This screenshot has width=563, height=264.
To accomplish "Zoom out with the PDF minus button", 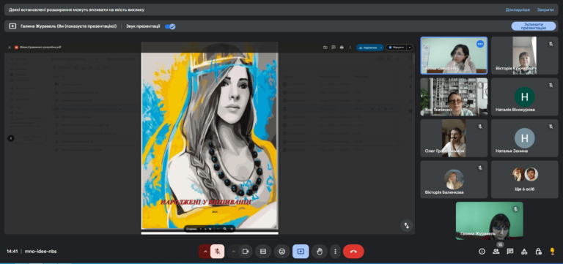I will pos(218,229).
